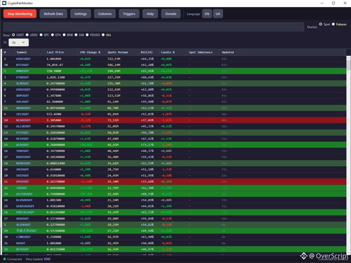Select the BTC base radio button
Image resolution: width=351 pixels, height=263 pixels.
point(41,35)
